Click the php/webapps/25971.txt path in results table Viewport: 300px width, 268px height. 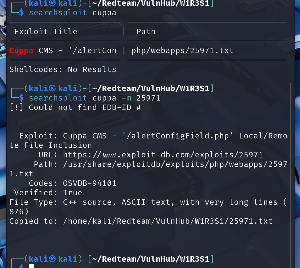pyautogui.click(x=182, y=51)
